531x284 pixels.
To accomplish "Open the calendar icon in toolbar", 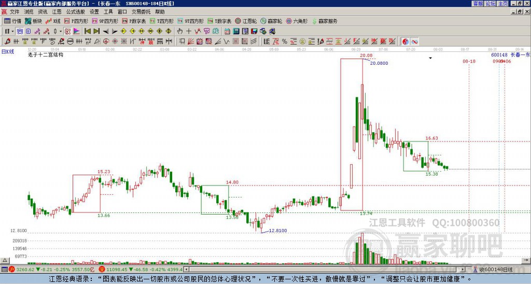I will click(x=227, y=31).
